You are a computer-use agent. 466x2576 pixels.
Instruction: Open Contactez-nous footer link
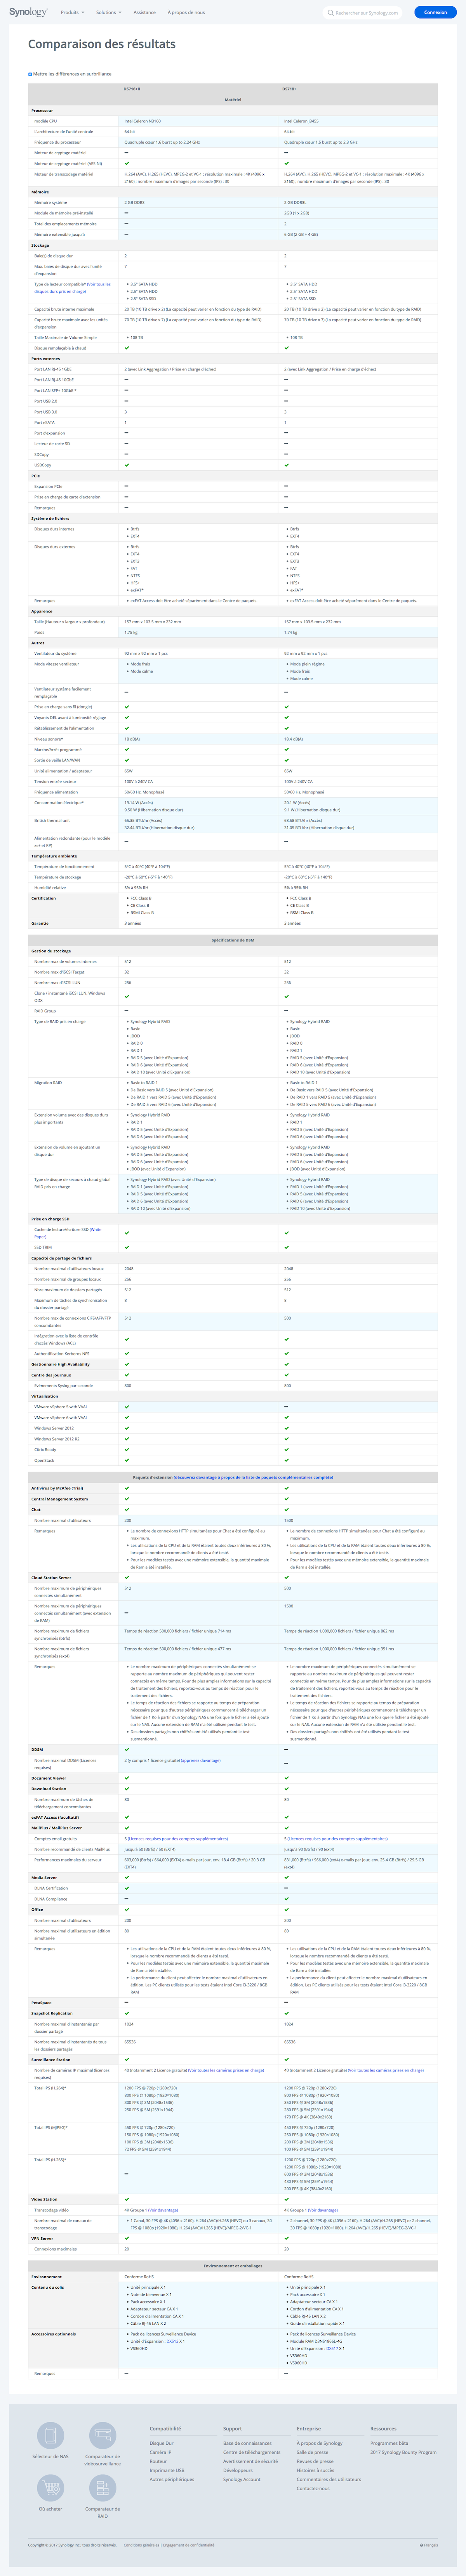313,2488
